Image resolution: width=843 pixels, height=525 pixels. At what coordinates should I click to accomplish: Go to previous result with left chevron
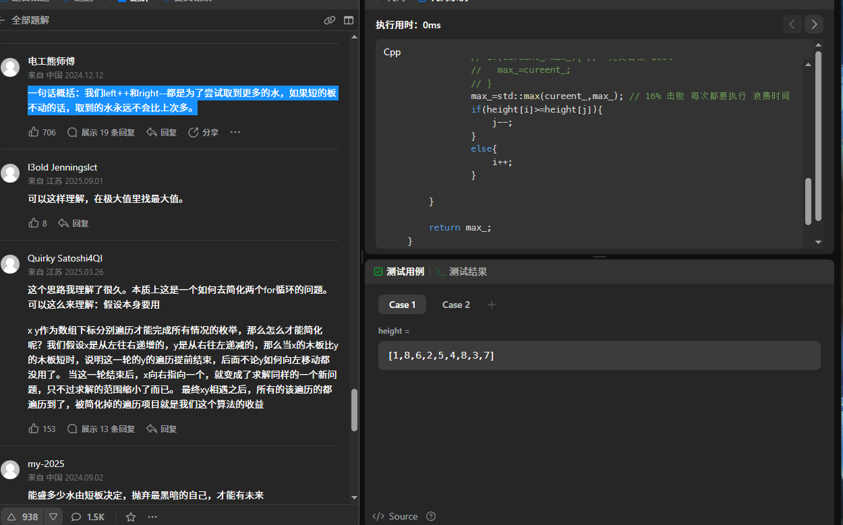(x=792, y=24)
